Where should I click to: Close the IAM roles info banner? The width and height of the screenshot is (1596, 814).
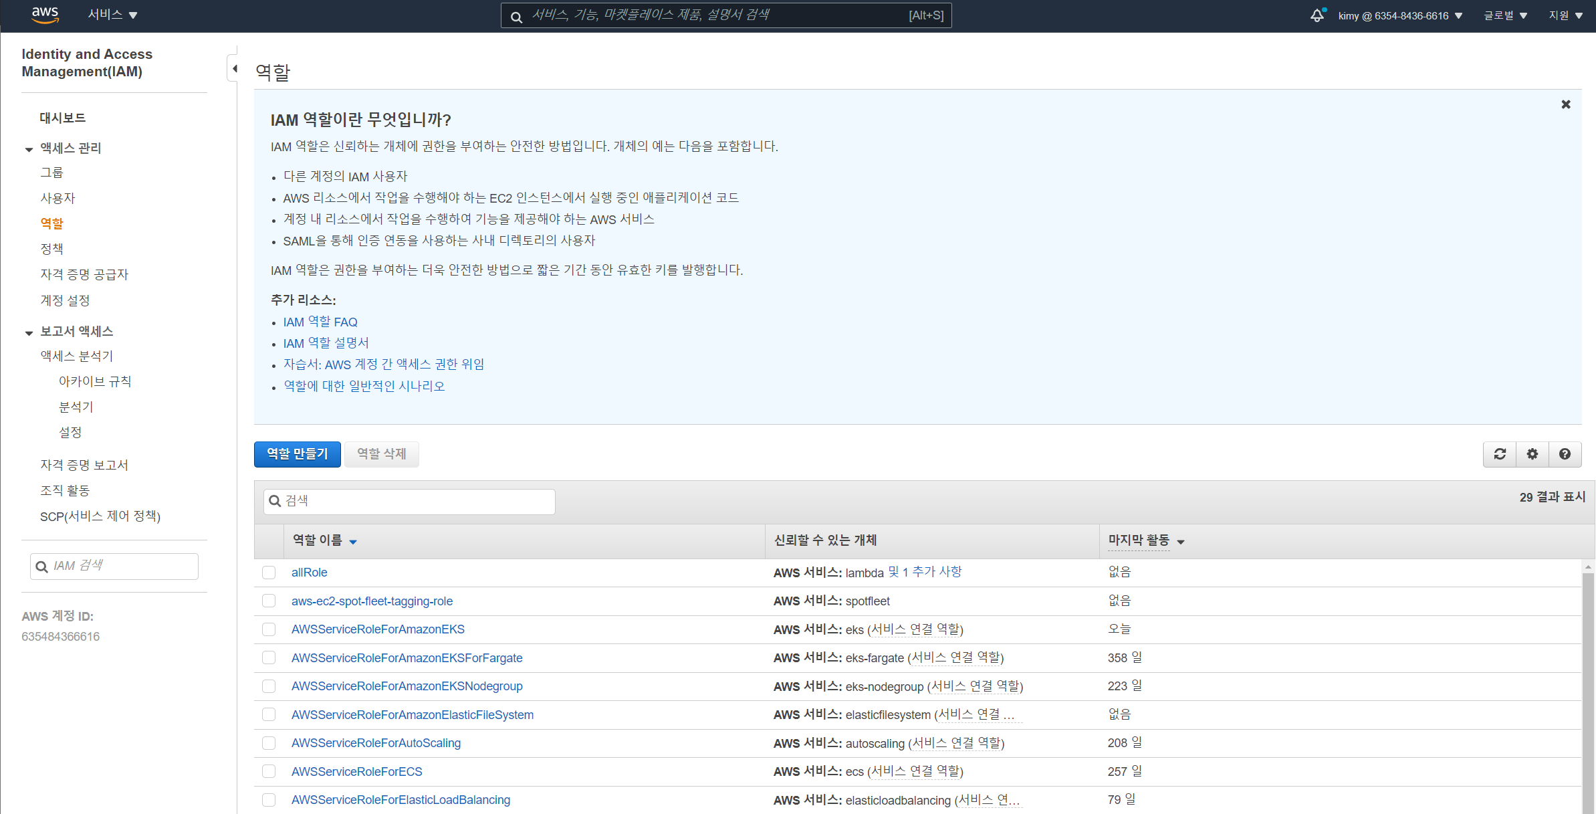1565,104
